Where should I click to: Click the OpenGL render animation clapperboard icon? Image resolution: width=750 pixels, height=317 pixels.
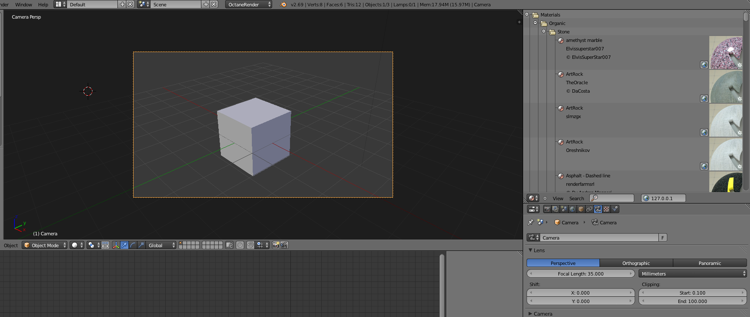click(x=284, y=245)
